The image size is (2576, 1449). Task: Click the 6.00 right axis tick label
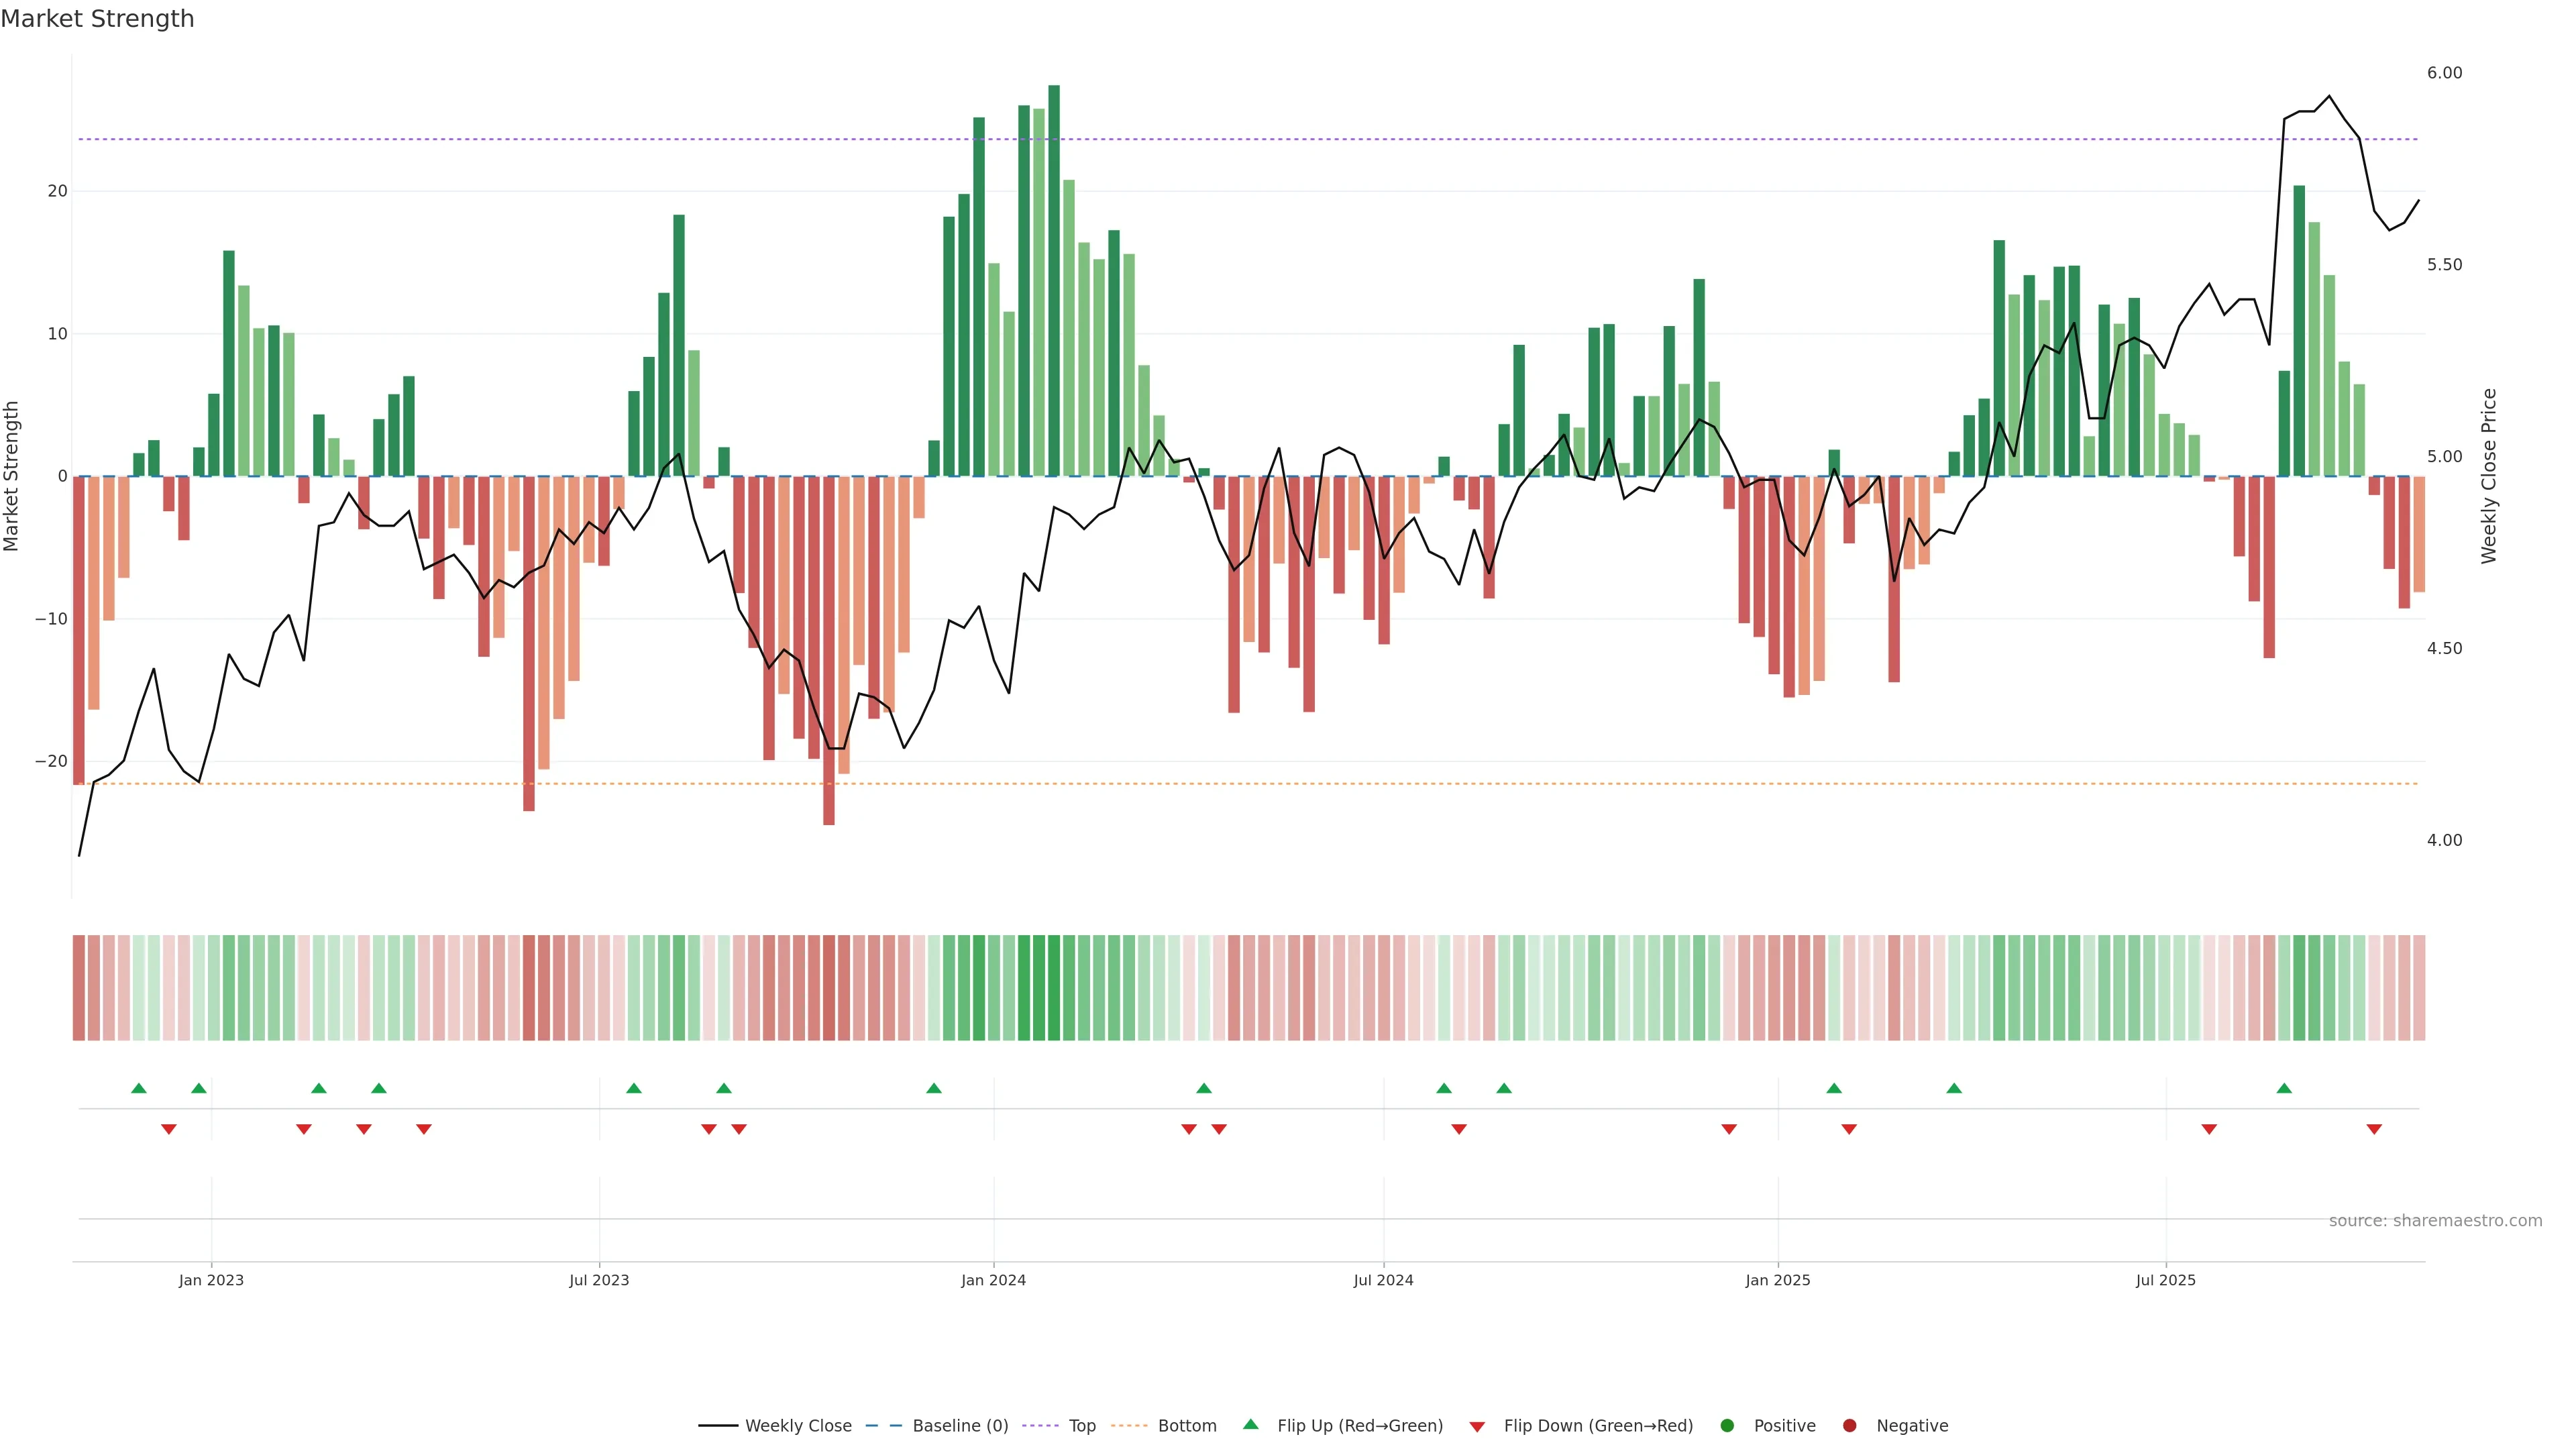click(x=2444, y=73)
